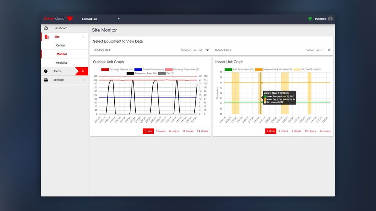376x211 pixels.
Task: Open the Indoor Unit selection dropdown
Action: (x=329, y=50)
